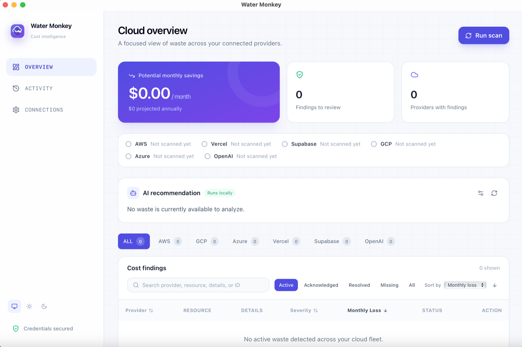
Task: Click the AI recommendation robot icon
Action: point(133,193)
